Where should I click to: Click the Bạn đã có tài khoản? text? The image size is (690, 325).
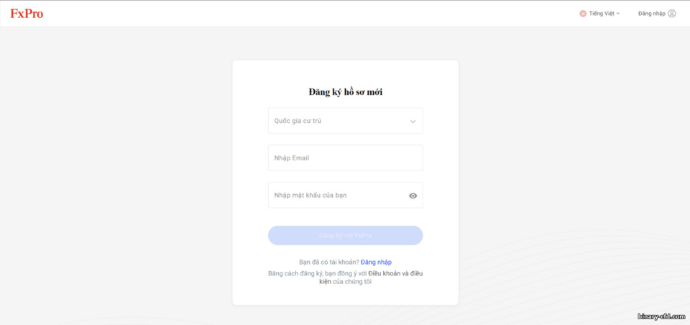[329, 262]
